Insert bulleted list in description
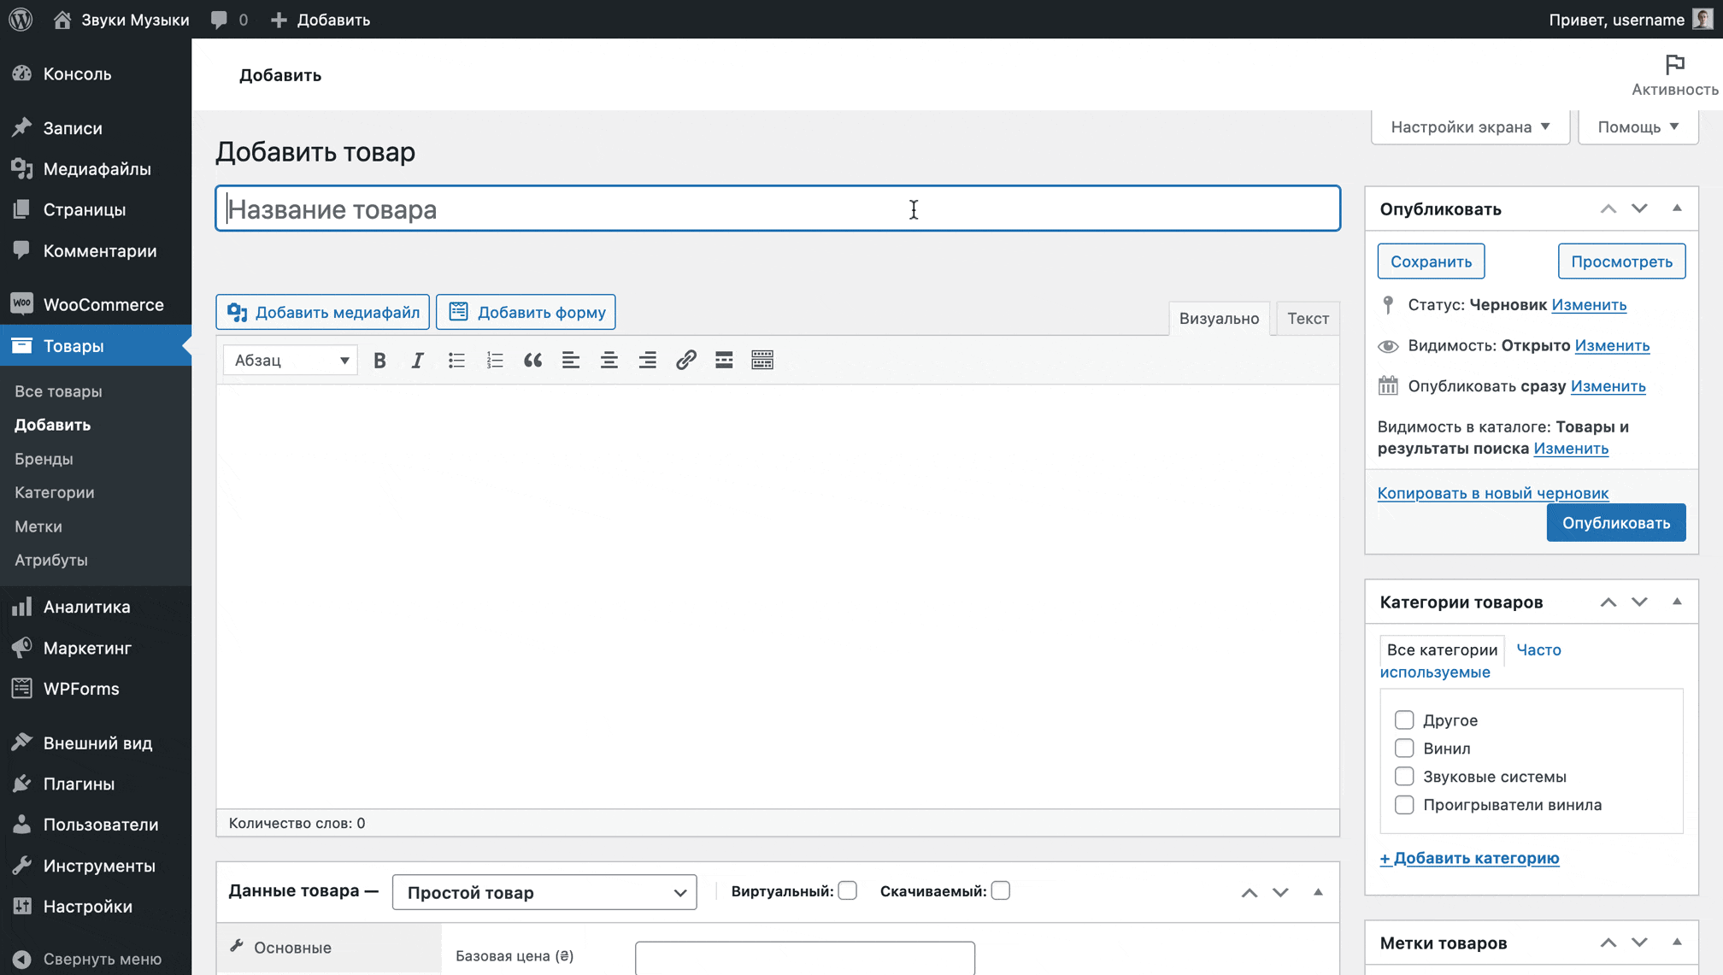The height and width of the screenshot is (975, 1723). [456, 361]
